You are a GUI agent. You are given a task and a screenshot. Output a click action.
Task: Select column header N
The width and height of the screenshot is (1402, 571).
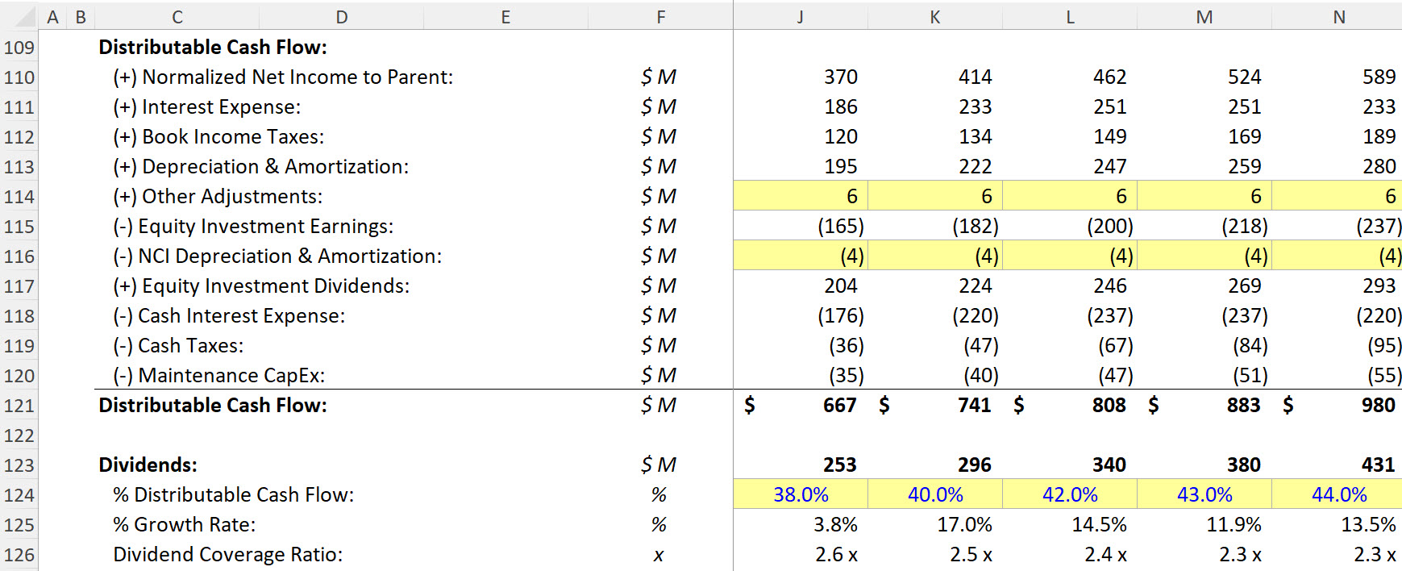pyautogui.click(x=1338, y=17)
